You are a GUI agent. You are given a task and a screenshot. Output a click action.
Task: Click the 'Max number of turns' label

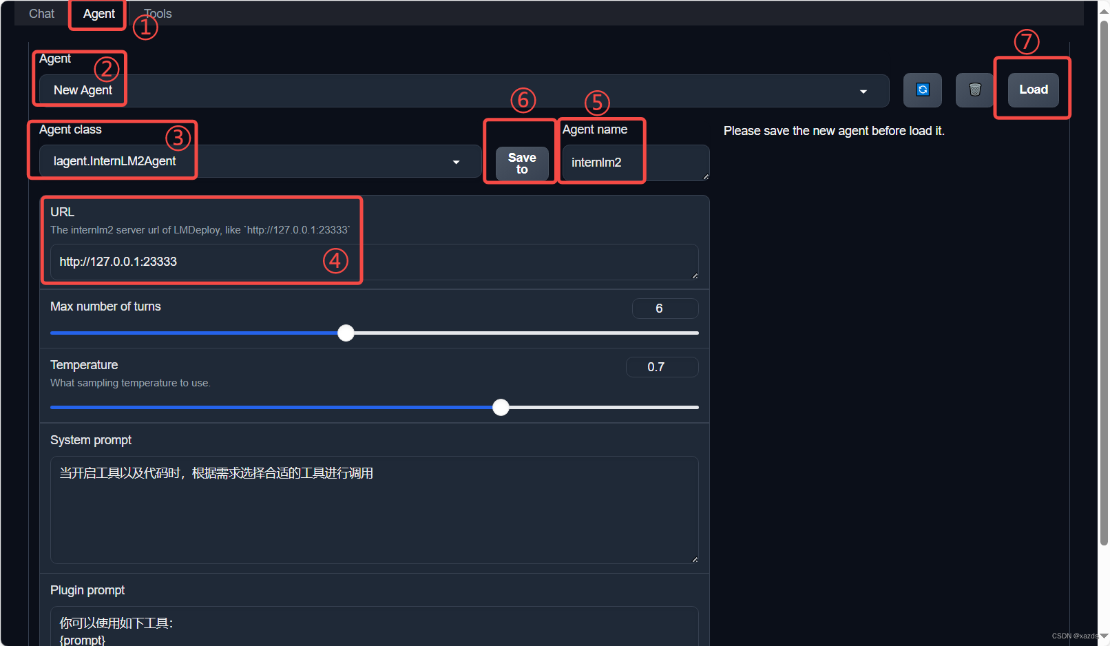(x=105, y=306)
